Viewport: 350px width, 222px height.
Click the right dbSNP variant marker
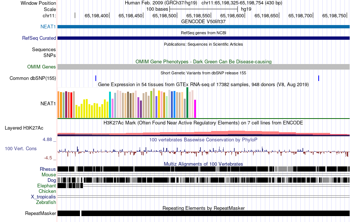(x=319, y=78)
